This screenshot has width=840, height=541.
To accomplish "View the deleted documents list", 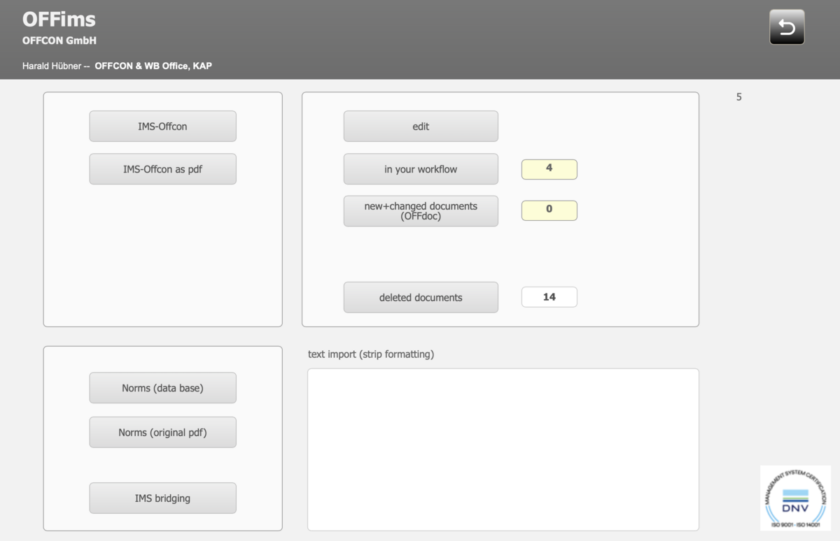I will click(421, 297).
